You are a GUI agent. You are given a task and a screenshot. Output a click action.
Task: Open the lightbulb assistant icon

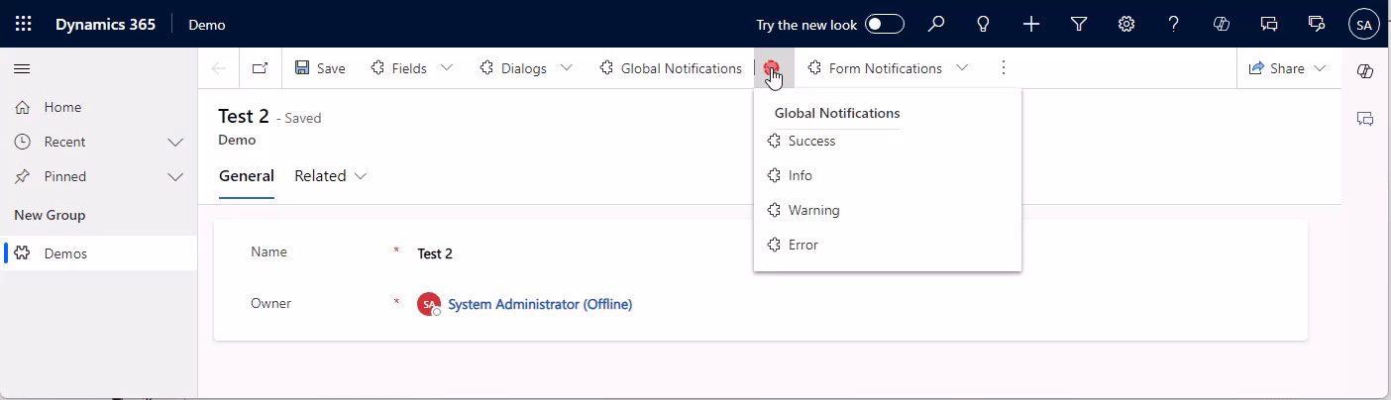click(x=984, y=25)
